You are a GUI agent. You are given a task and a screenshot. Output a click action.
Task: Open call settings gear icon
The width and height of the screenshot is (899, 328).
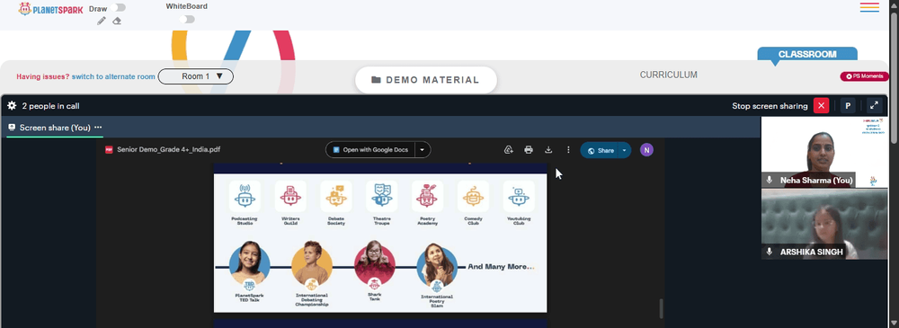tap(12, 105)
